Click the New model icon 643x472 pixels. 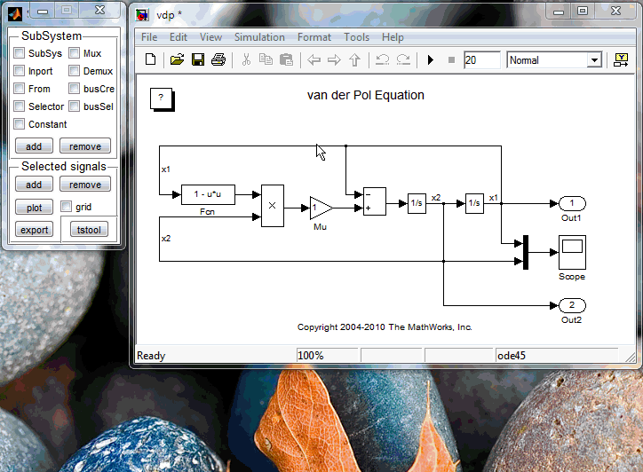tap(151, 60)
